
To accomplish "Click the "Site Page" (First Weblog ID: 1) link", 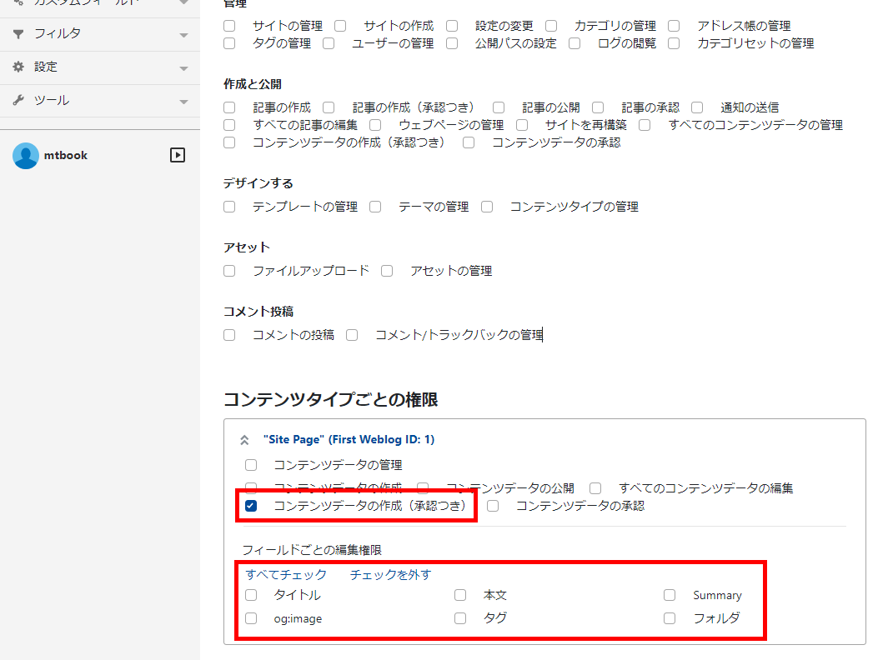I will coord(349,439).
